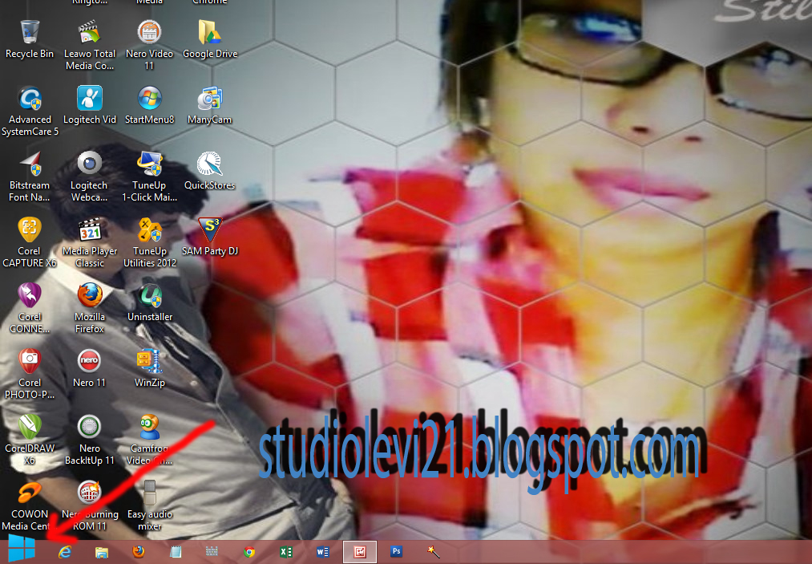Select the Uninstaller desktop shortcut

point(150,302)
